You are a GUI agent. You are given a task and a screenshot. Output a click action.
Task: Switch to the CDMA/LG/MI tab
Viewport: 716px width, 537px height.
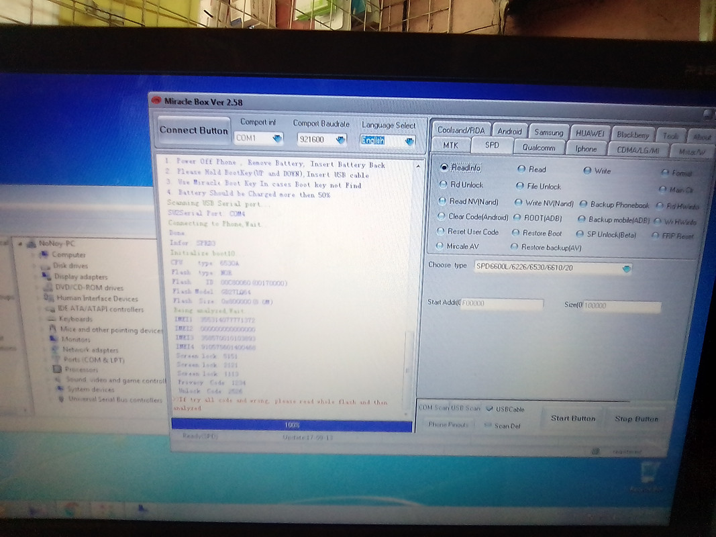tap(638, 150)
